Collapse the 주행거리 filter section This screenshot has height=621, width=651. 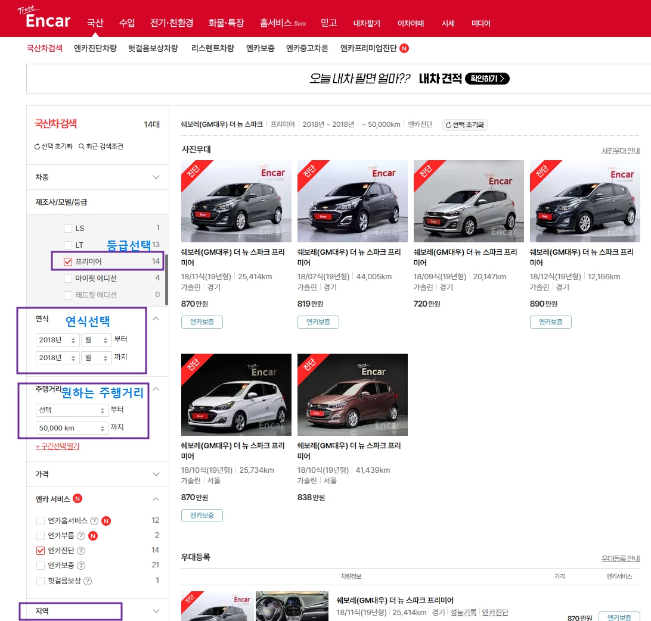click(156, 389)
